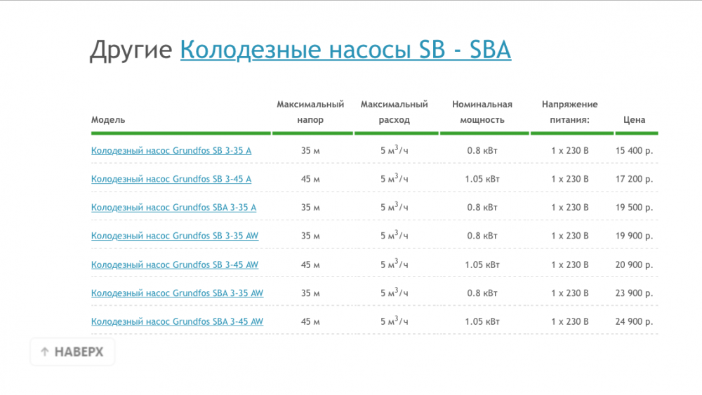Open Колодезный насос Grundfos SB 3-45 A link

point(171,179)
